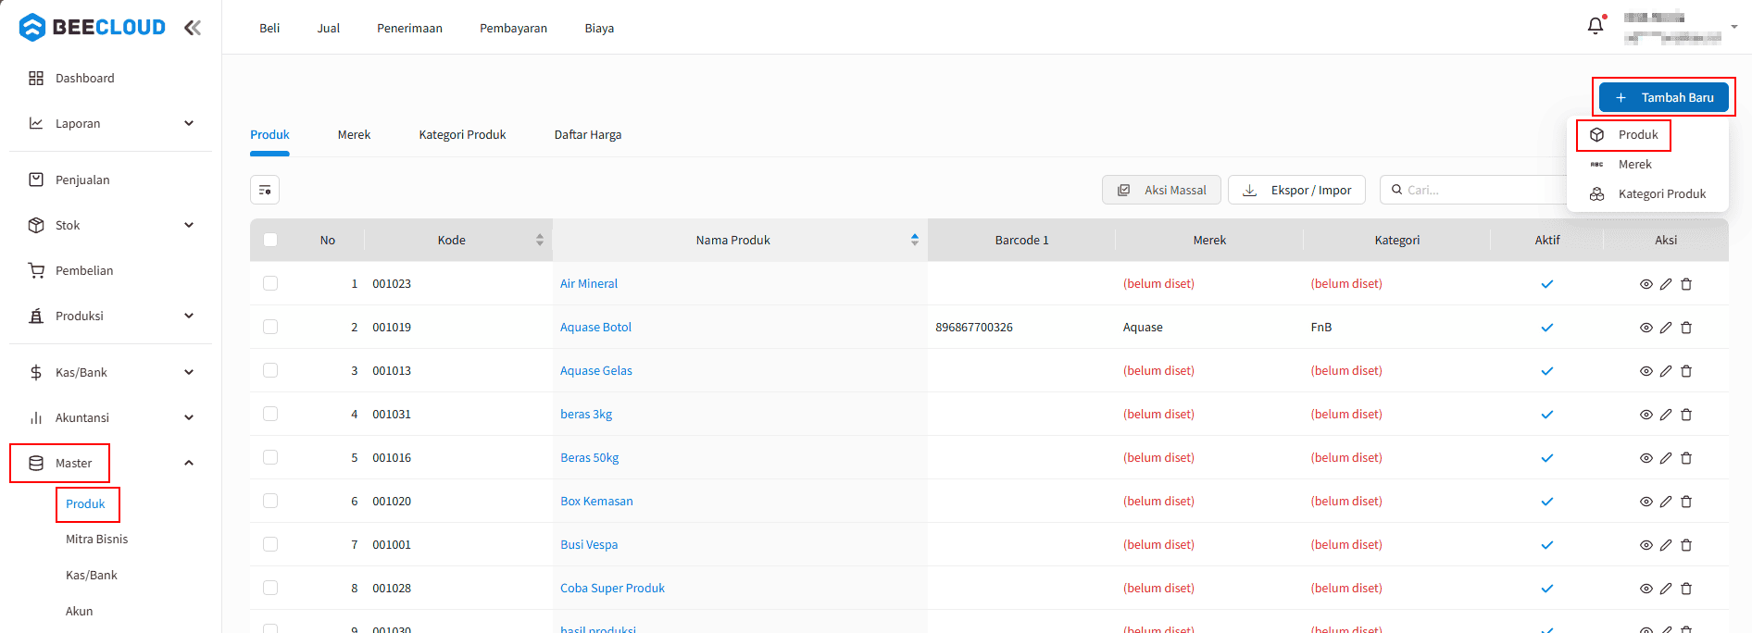
Task: Click the trash icon for Beras 50kg
Action: point(1686,458)
